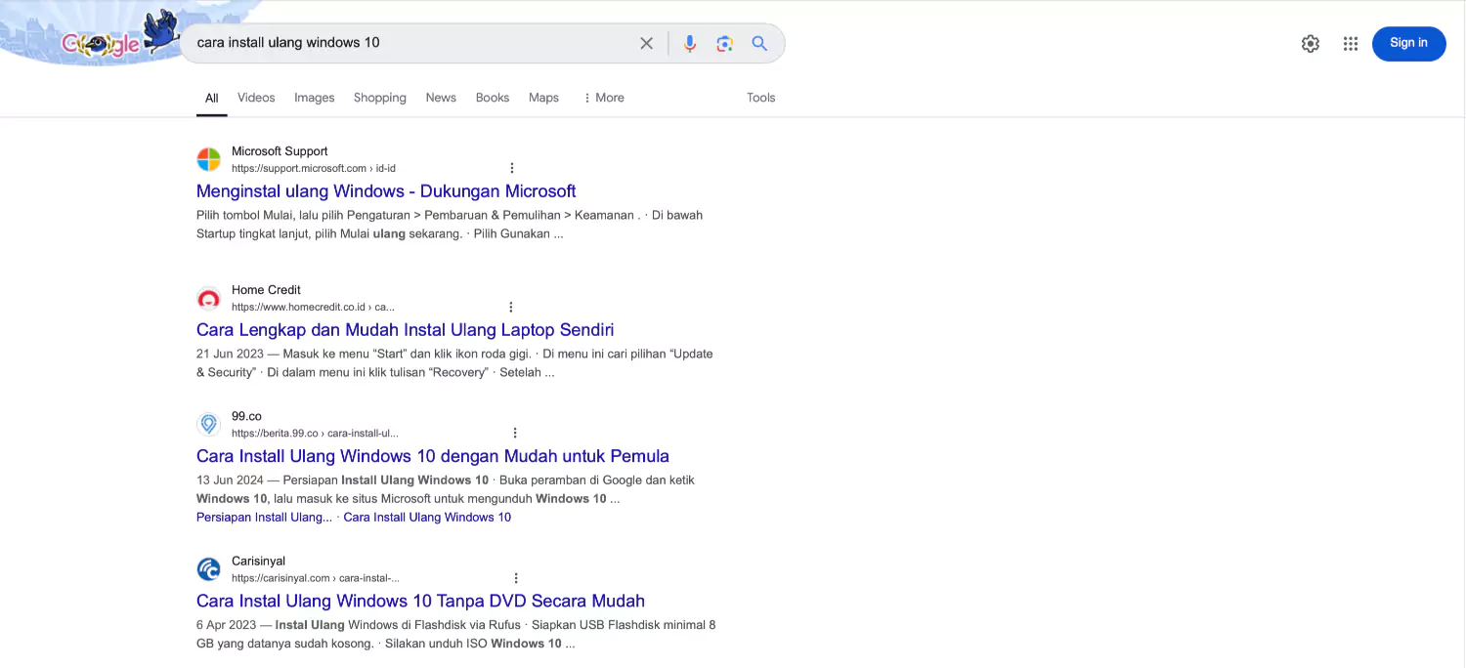The width and height of the screenshot is (1466, 668).
Task: Switch to the Books tab
Action: pyautogui.click(x=493, y=98)
